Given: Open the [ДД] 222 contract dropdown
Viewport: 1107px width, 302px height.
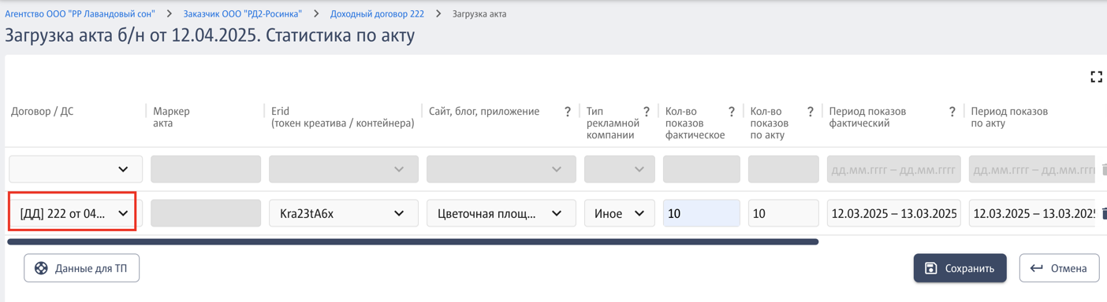Looking at the screenshot, I should 73,213.
